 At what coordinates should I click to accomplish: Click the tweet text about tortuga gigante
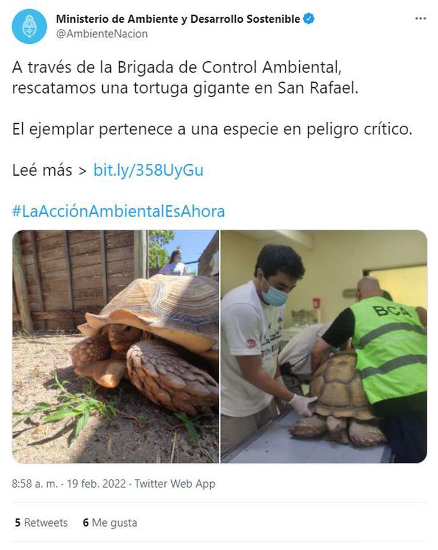click(x=185, y=78)
